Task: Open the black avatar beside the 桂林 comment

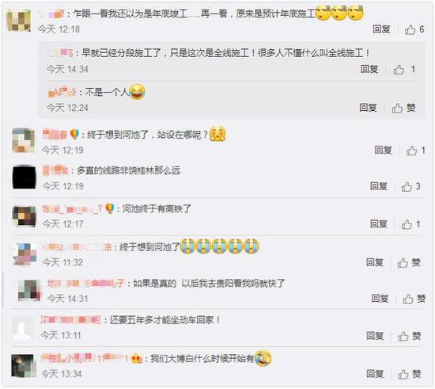Action: tap(25, 177)
